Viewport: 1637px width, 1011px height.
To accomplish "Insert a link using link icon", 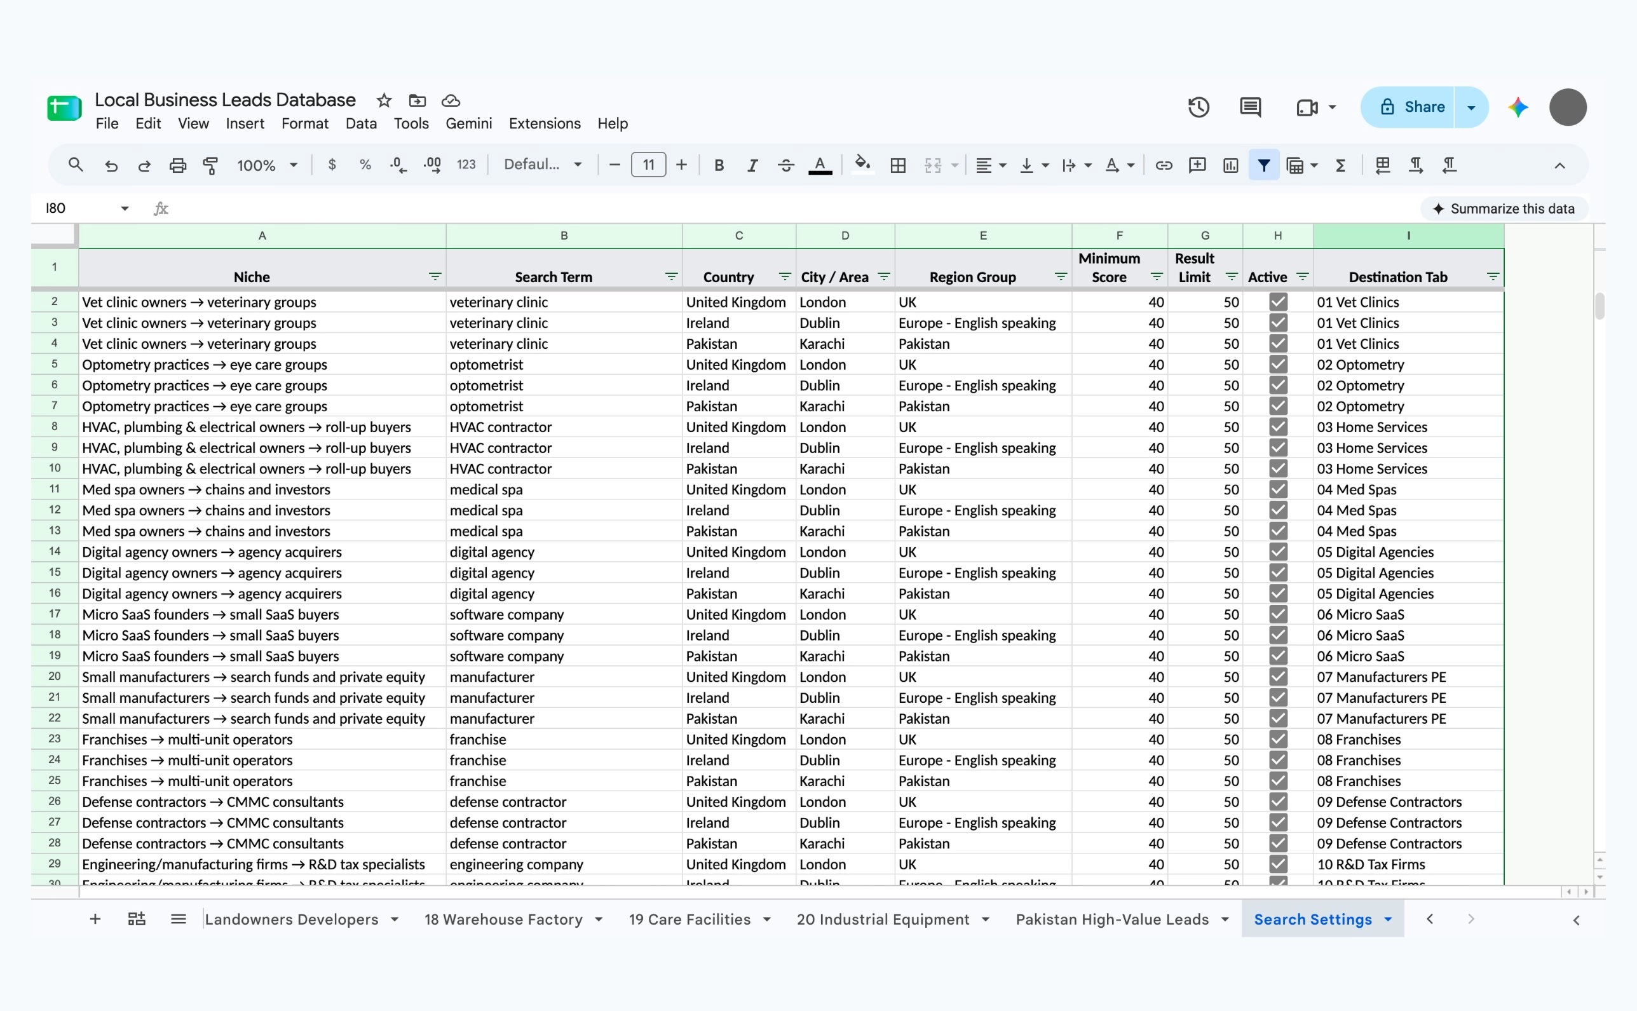I will [1164, 165].
